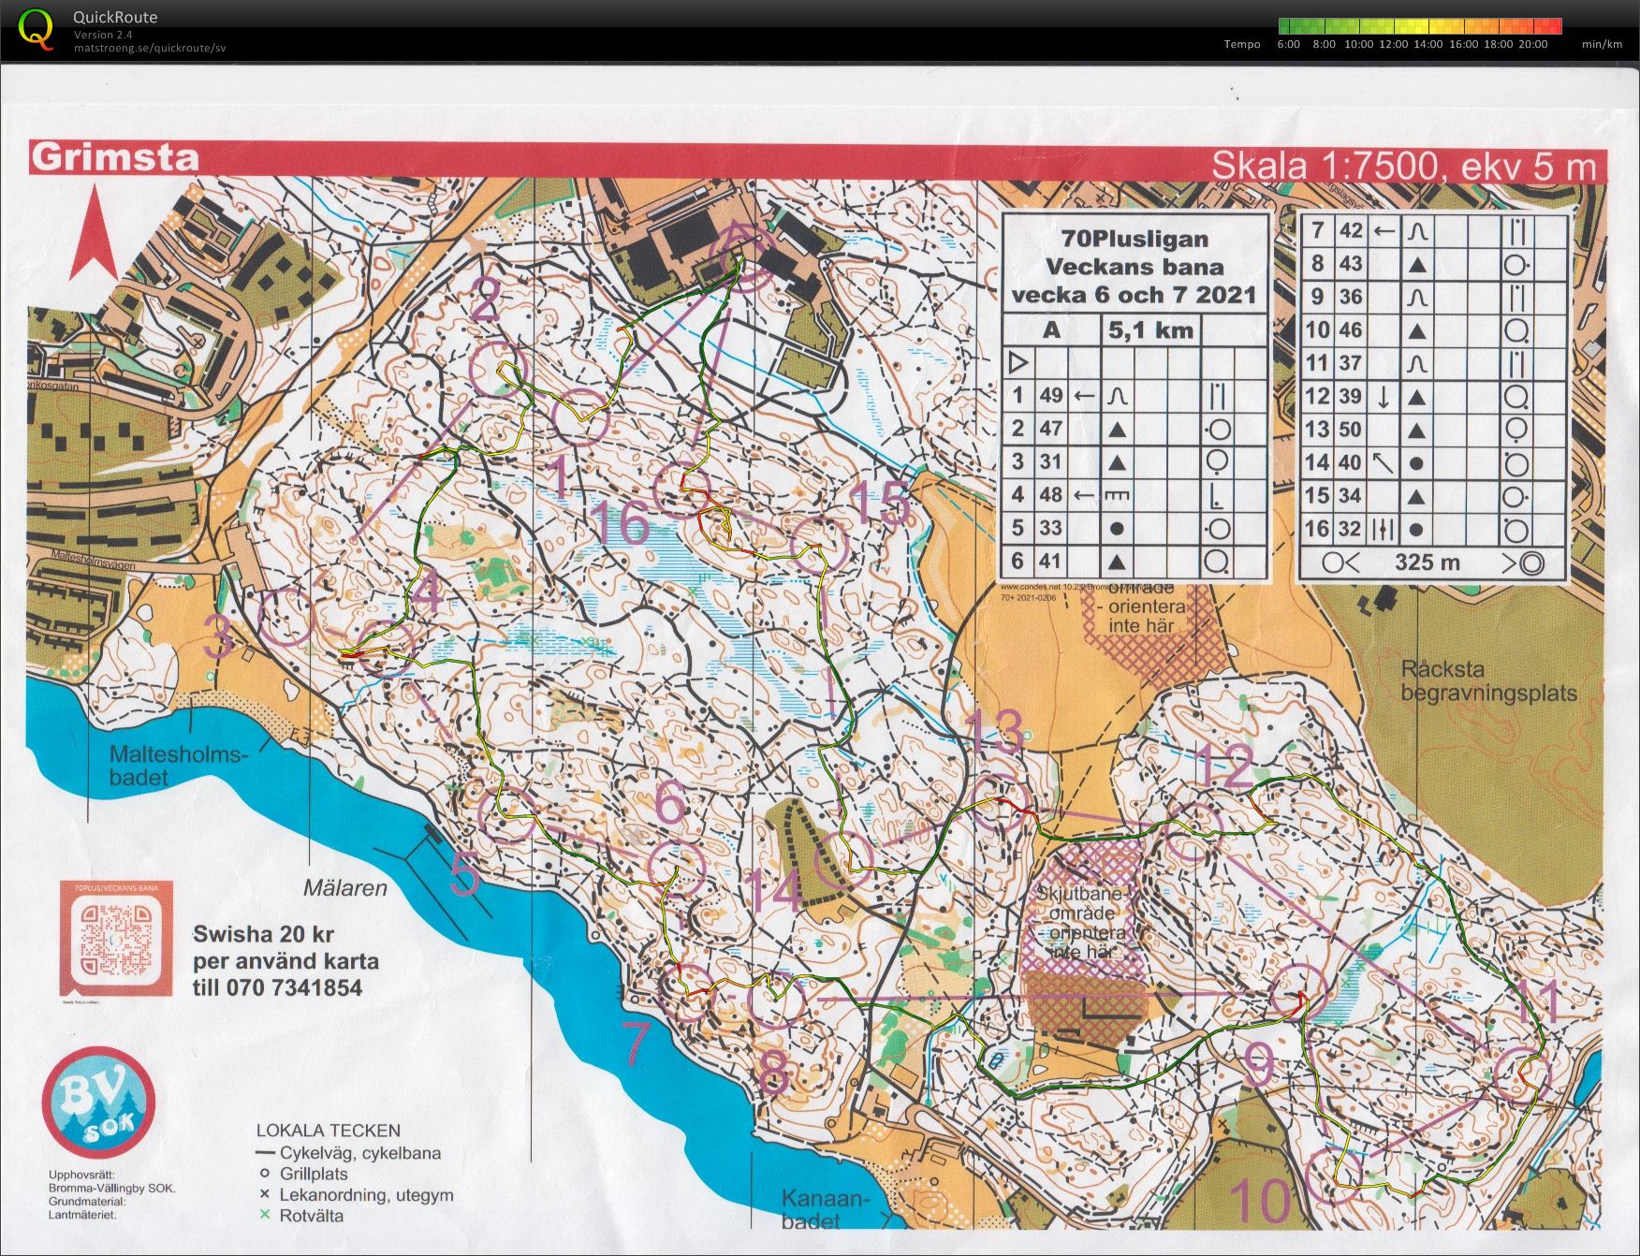The width and height of the screenshot is (1640, 1256).
Task: Open the matstroeng.se/quickroute/sv link
Action: pos(150,49)
